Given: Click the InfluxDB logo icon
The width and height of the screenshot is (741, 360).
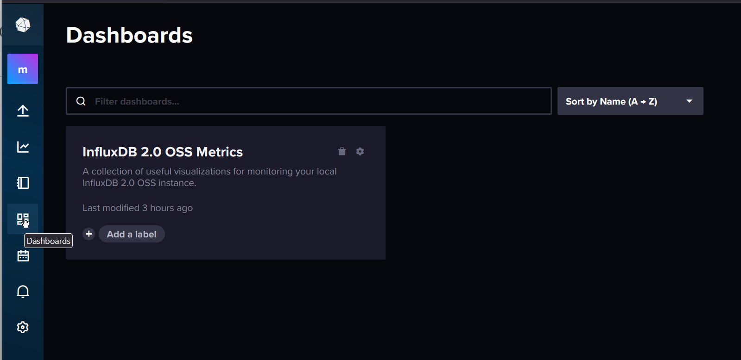Looking at the screenshot, I should click(23, 25).
